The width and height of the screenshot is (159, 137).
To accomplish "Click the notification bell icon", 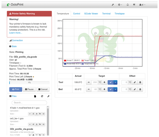I will [x=127, y=5].
